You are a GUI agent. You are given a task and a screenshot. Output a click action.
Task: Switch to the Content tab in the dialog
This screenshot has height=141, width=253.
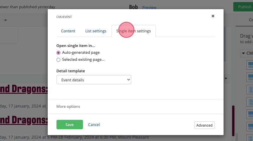[68, 31]
